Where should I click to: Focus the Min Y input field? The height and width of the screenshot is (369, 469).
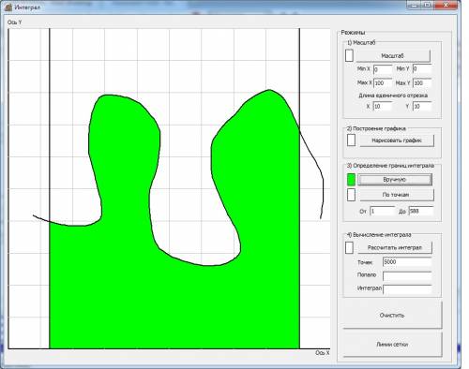point(422,68)
